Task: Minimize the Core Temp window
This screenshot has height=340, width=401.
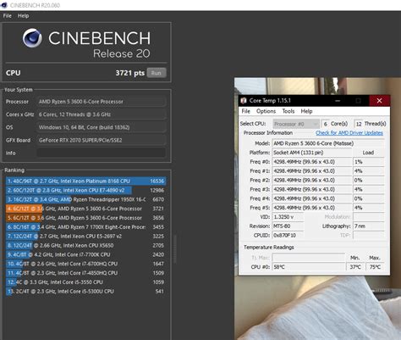Action: click(x=338, y=101)
